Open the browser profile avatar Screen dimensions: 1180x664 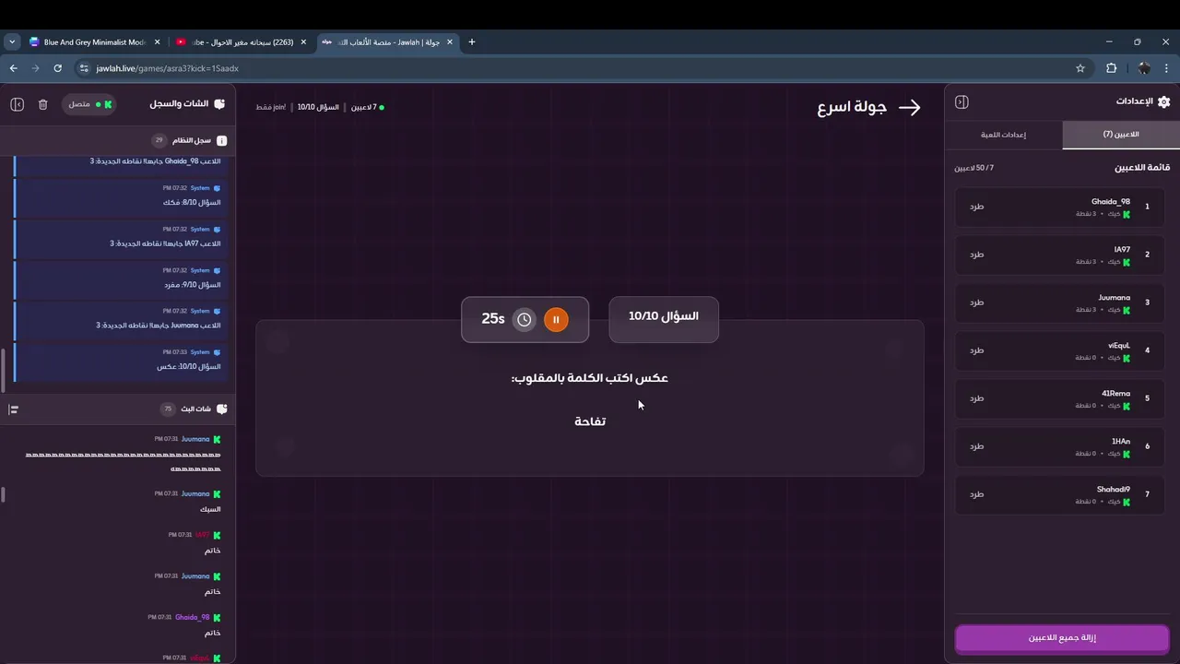point(1144,68)
